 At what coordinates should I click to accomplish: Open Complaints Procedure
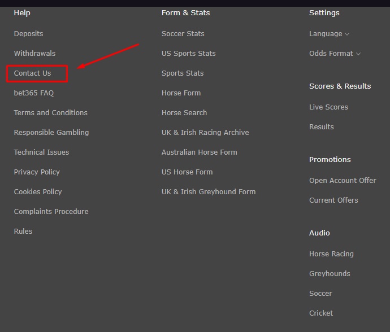coord(51,212)
